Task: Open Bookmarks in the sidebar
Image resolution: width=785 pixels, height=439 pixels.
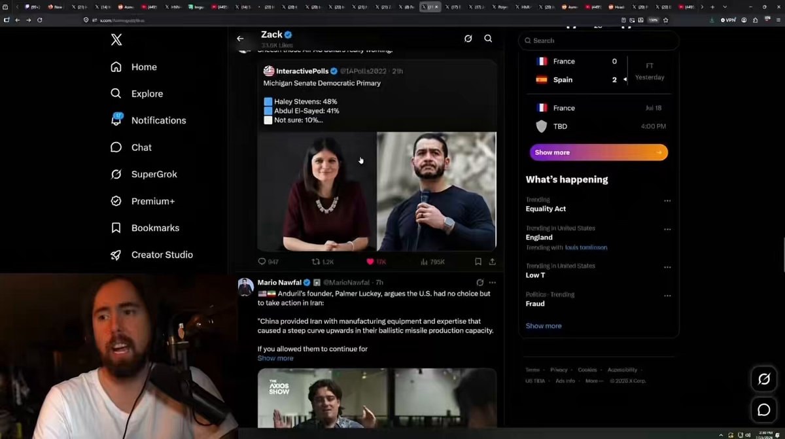Action: (x=145, y=228)
